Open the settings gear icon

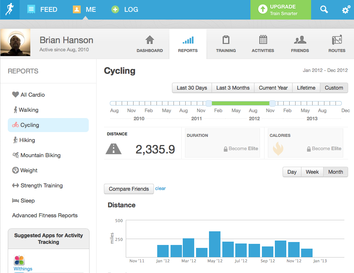(346, 10)
